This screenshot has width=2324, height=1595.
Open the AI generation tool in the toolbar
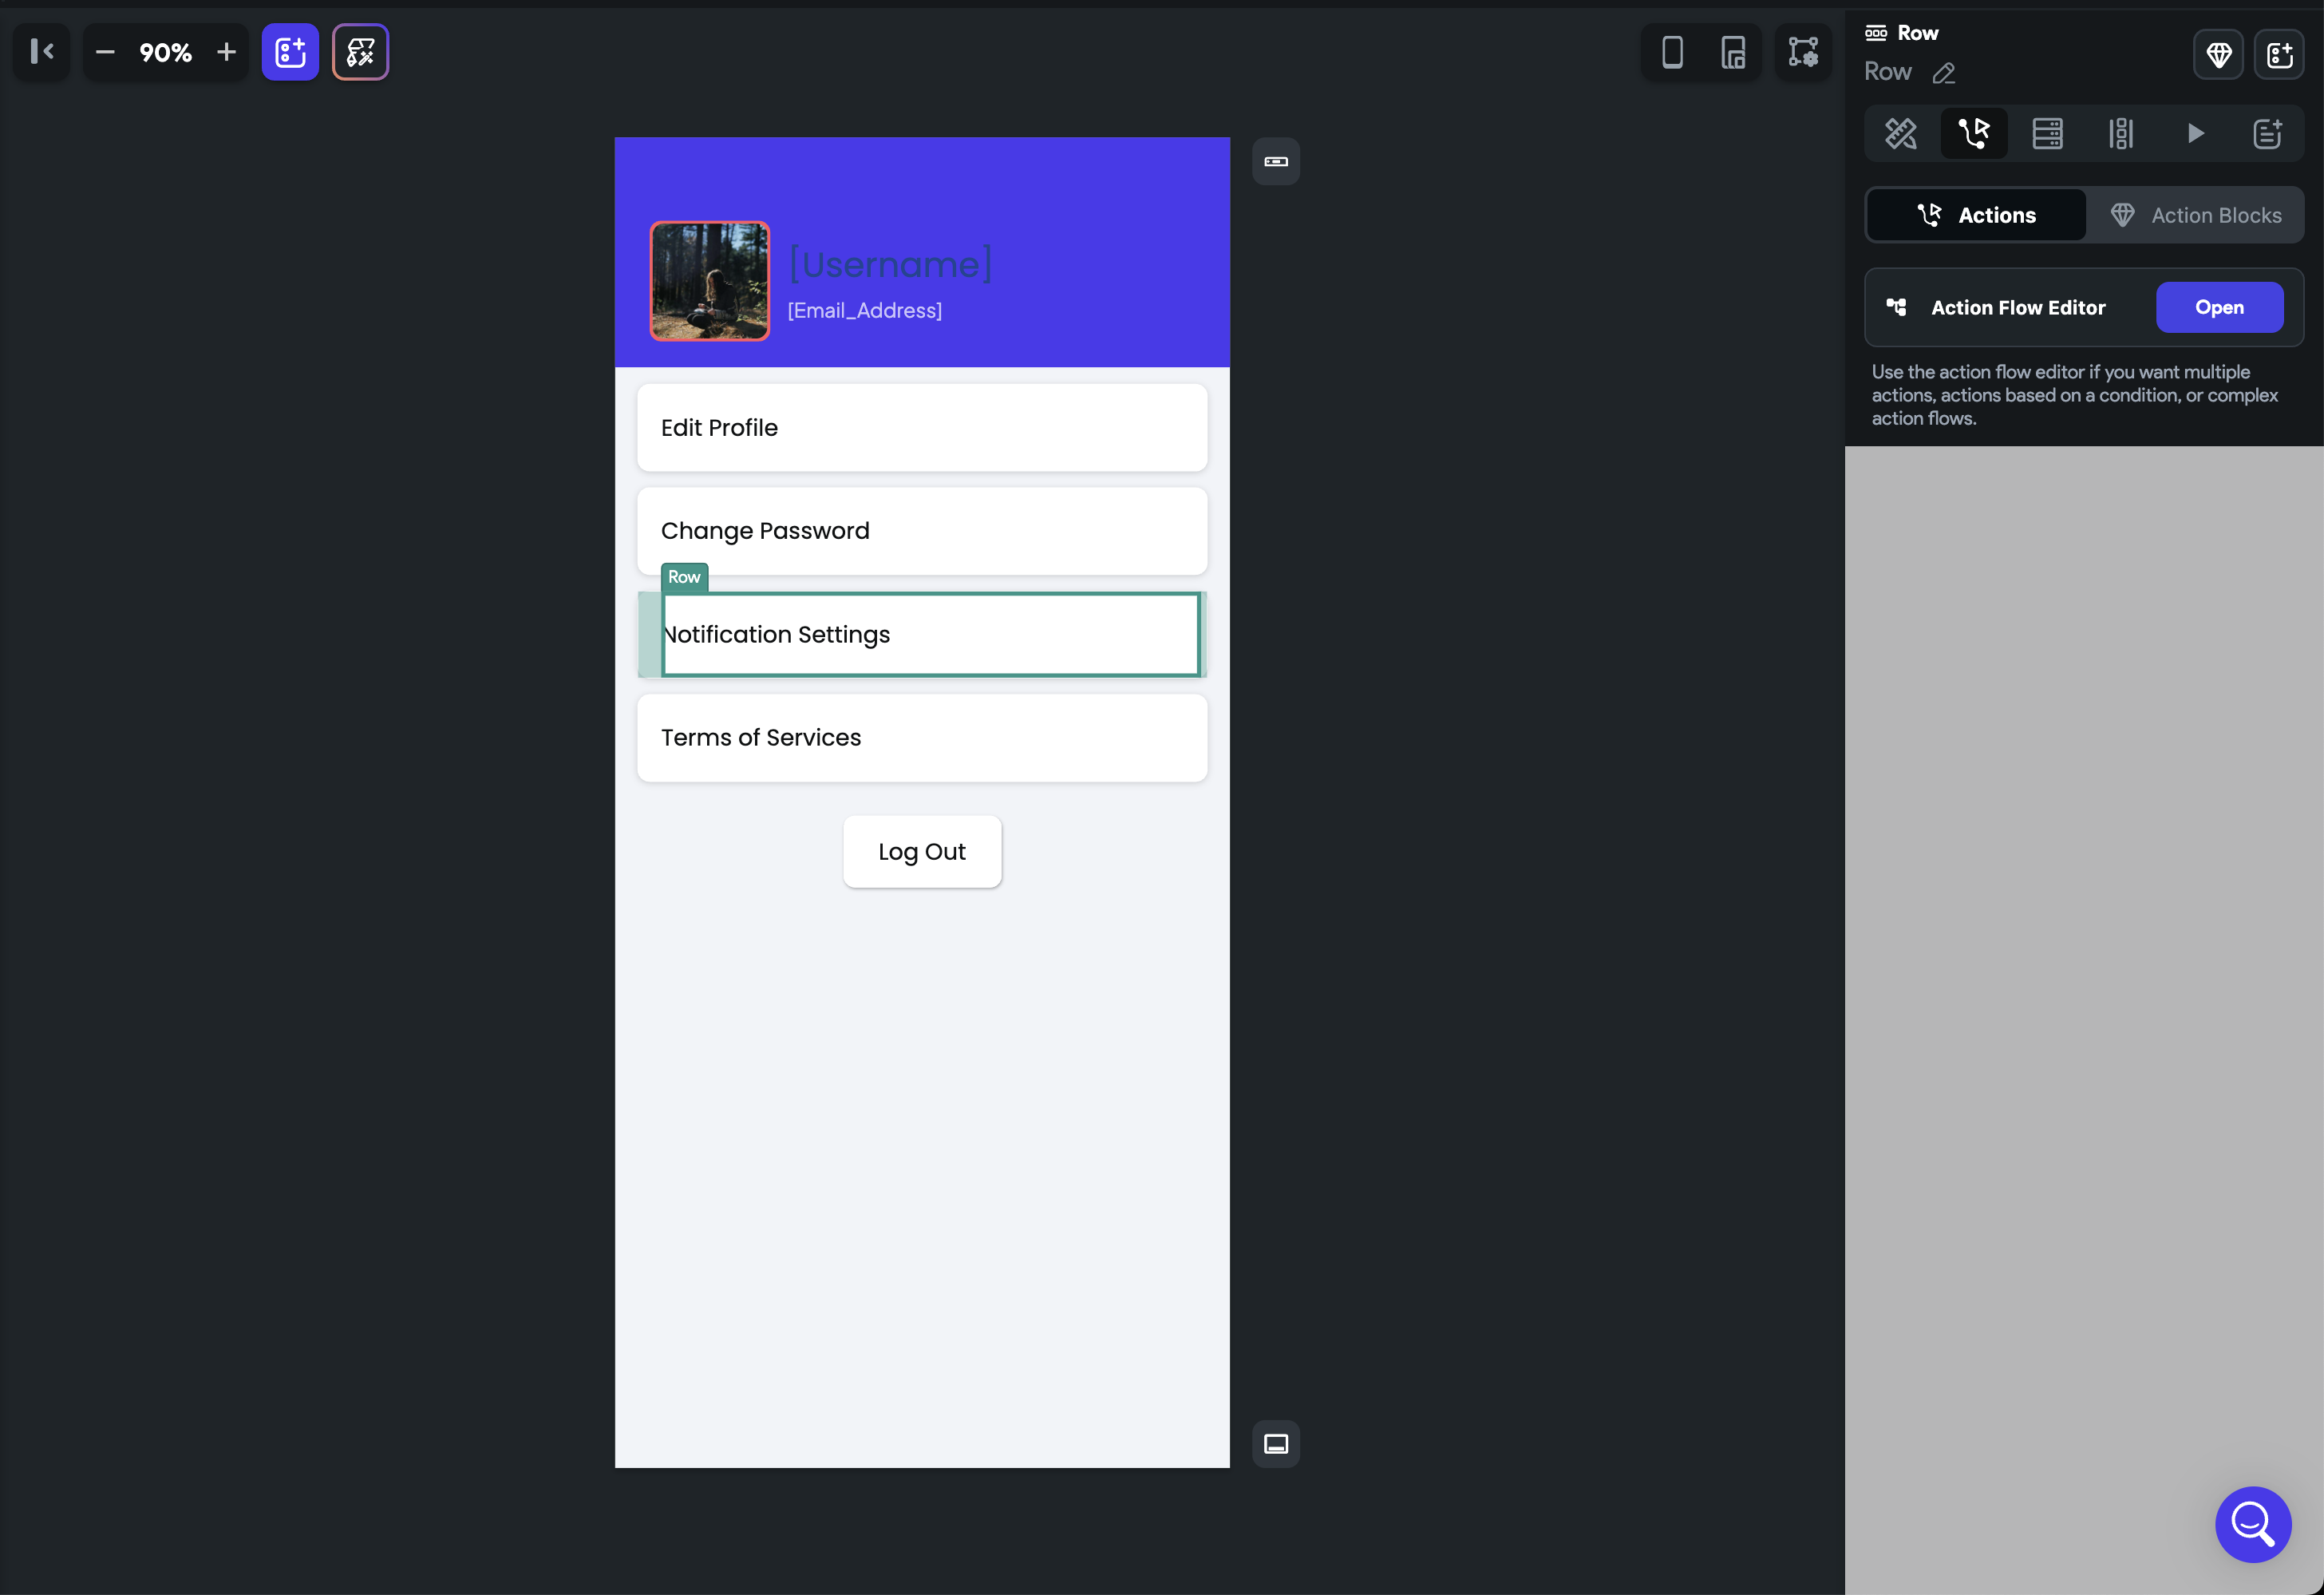pyautogui.click(x=360, y=51)
